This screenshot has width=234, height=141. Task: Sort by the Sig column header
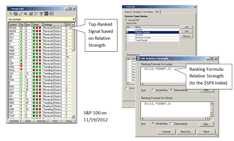click(22, 25)
